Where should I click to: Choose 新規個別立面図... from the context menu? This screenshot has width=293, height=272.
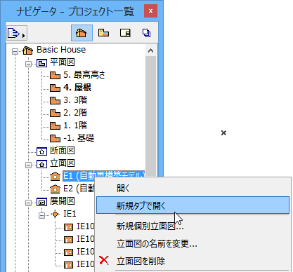point(193,226)
